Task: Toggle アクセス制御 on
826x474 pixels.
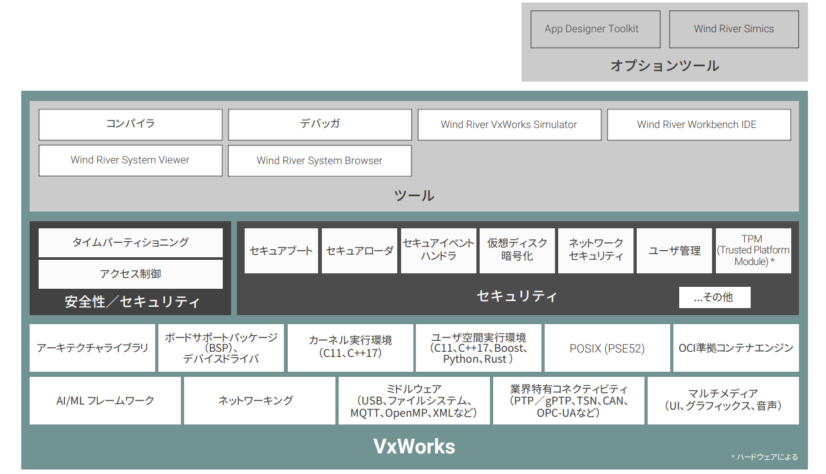Action: [x=130, y=274]
